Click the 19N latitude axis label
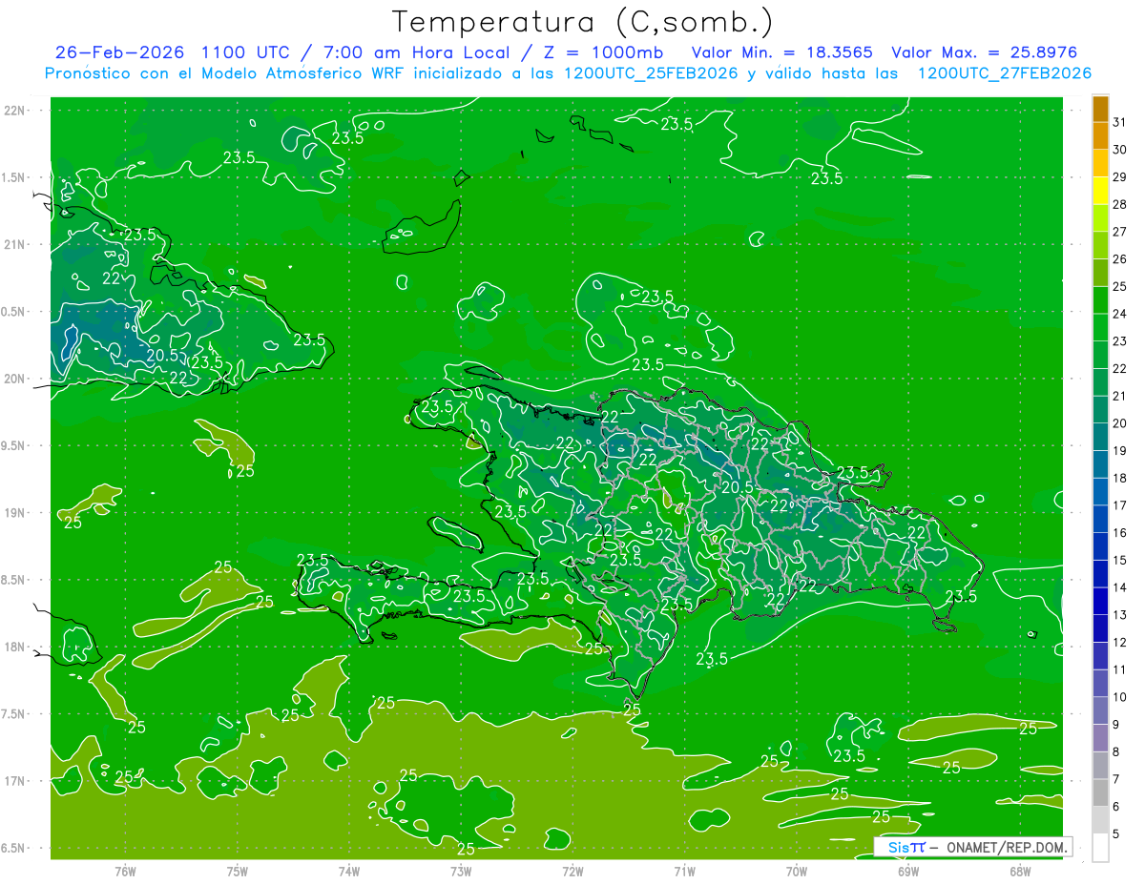 click(x=14, y=513)
